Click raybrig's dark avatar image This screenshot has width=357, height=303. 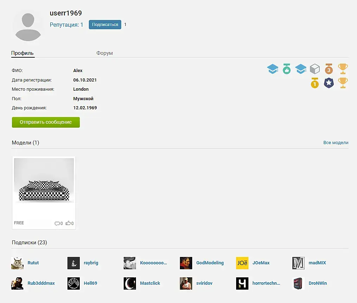pyautogui.click(x=73, y=263)
